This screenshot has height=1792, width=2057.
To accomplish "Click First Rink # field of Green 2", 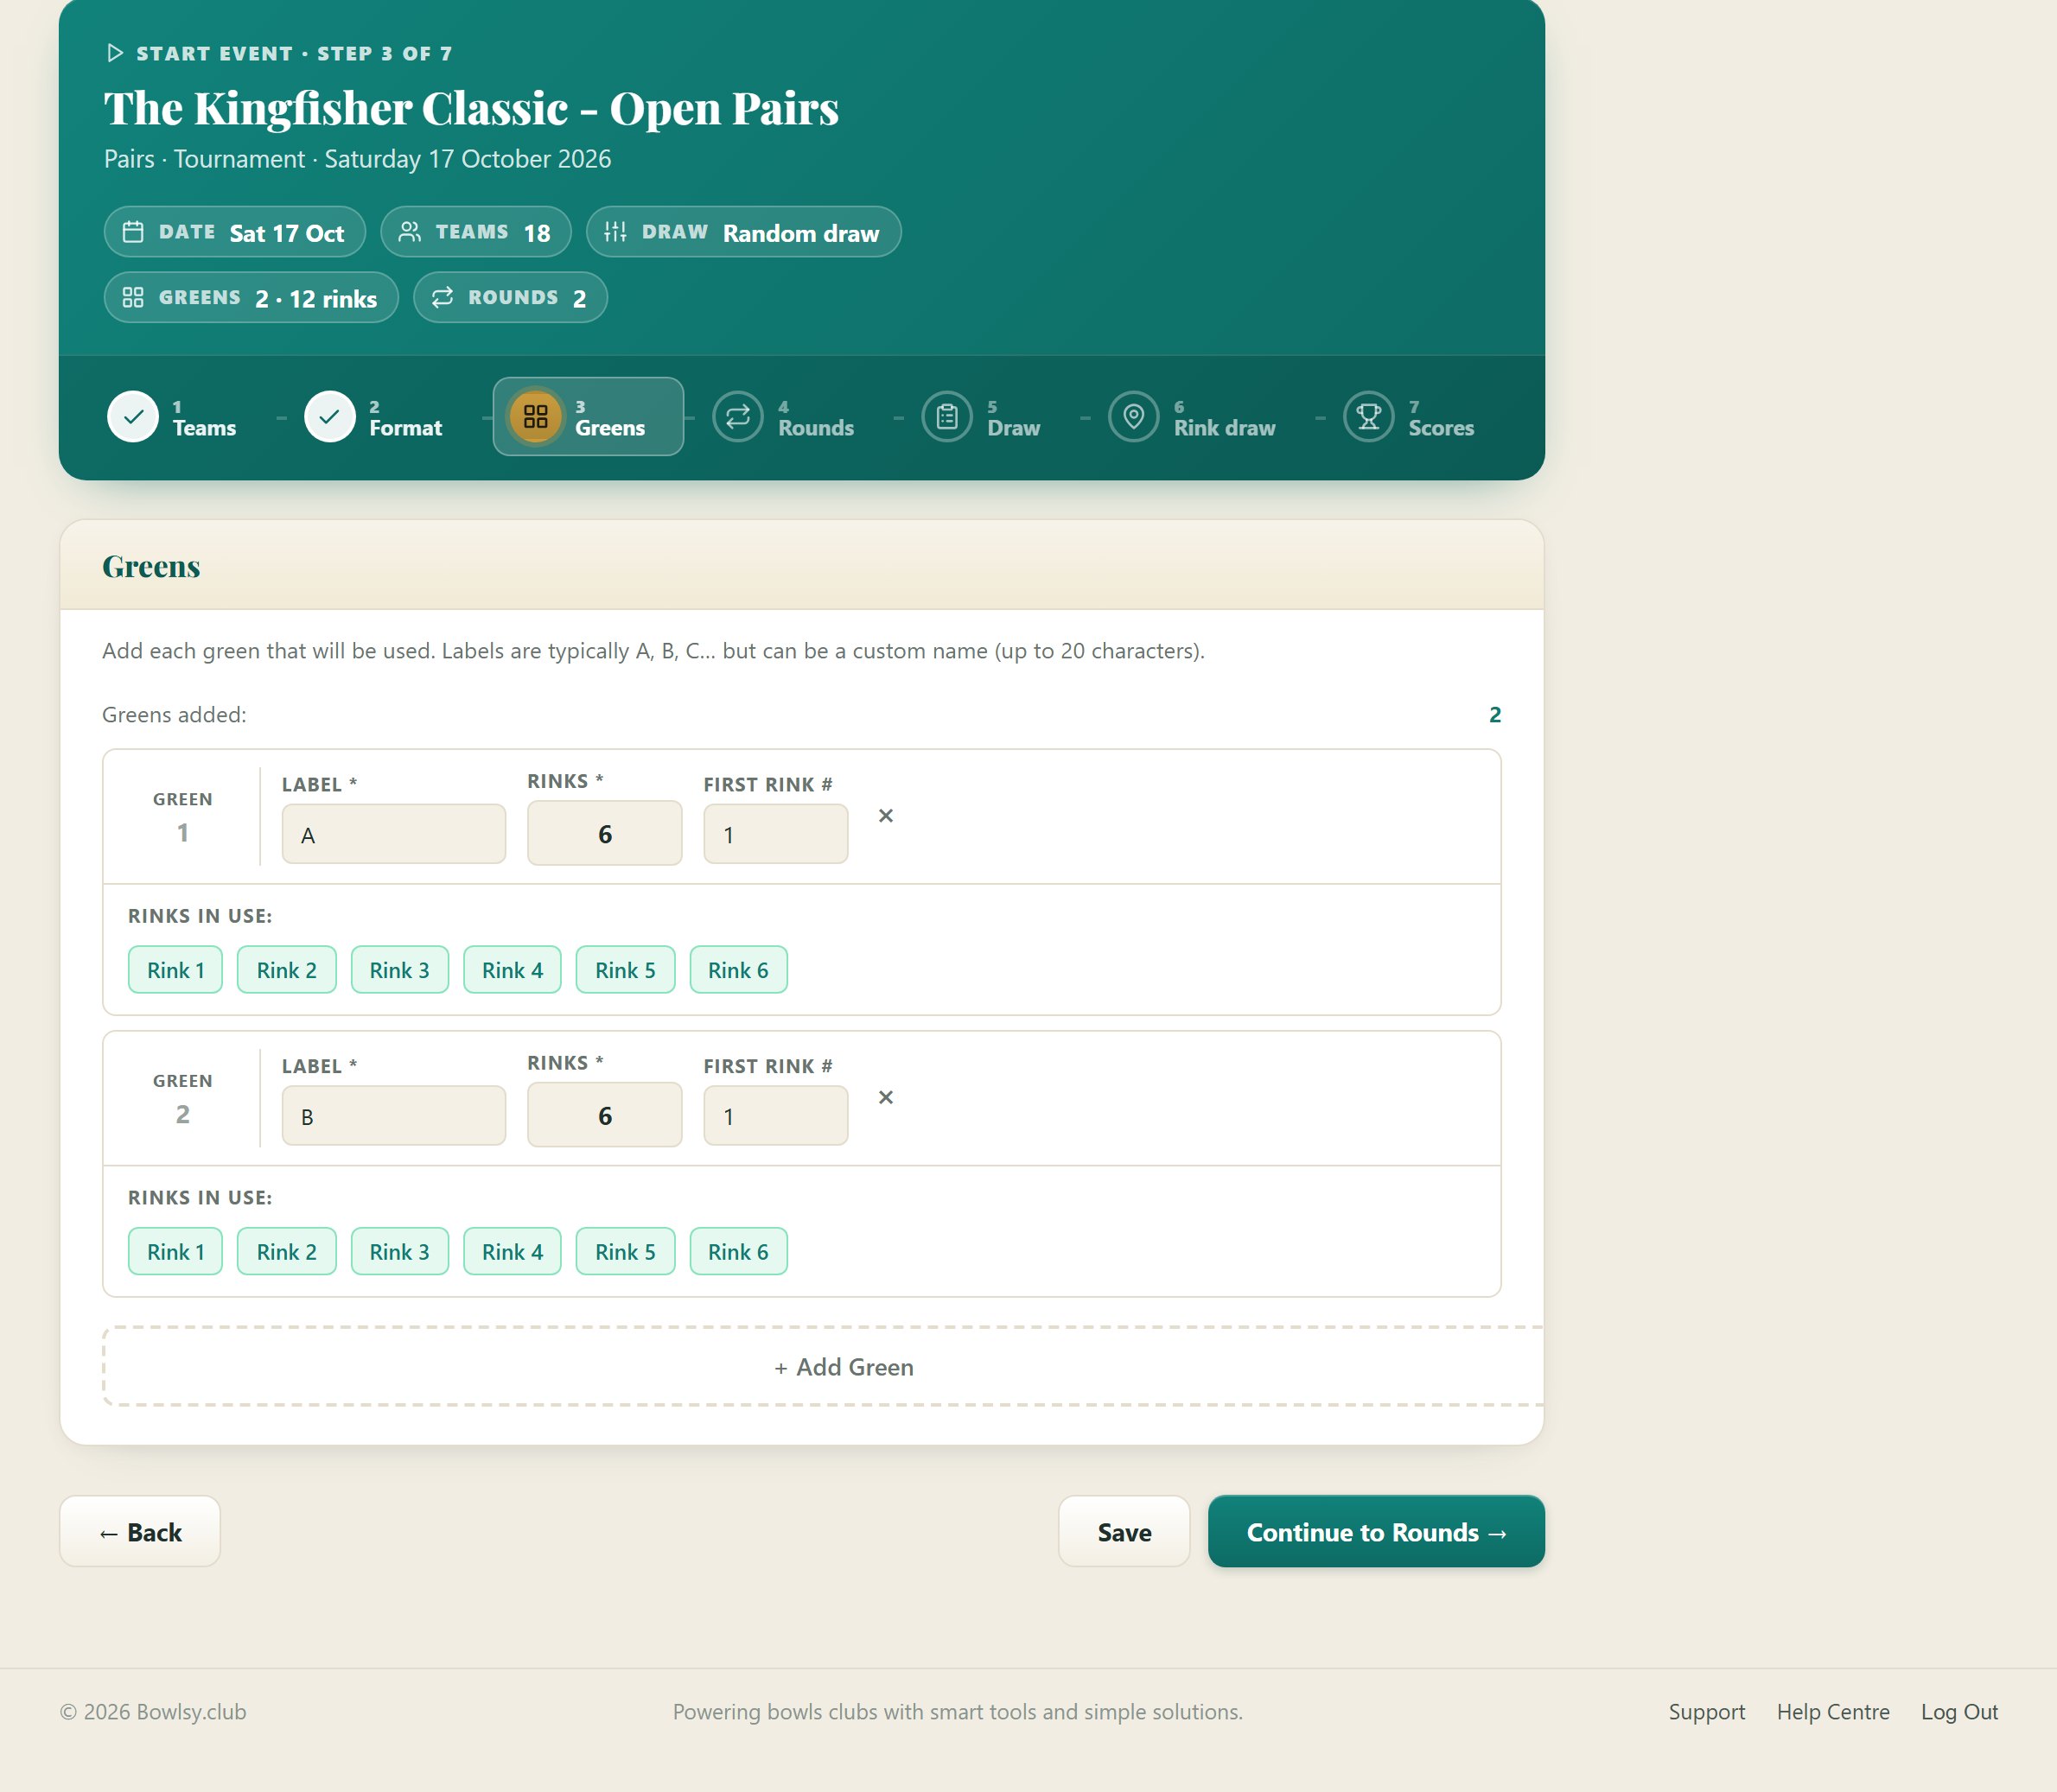I will [x=775, y=1116].
